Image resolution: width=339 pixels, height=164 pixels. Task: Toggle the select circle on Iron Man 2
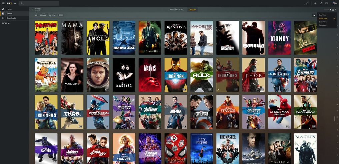click(x=218, y=60)
